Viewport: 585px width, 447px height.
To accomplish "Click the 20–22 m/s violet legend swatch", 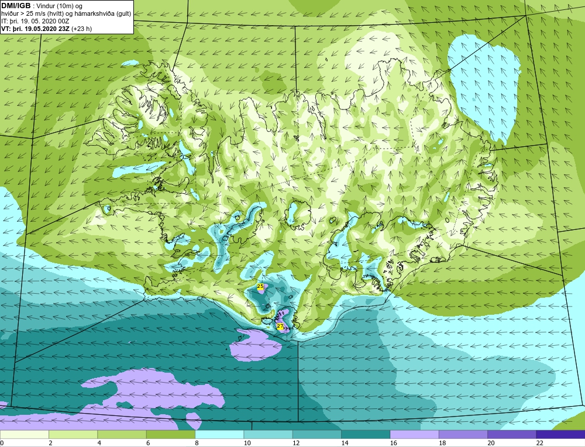I will [x=512, y=434].
